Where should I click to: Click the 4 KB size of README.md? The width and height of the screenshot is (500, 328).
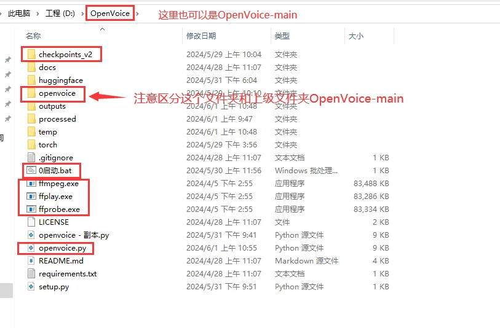point(381,261)
